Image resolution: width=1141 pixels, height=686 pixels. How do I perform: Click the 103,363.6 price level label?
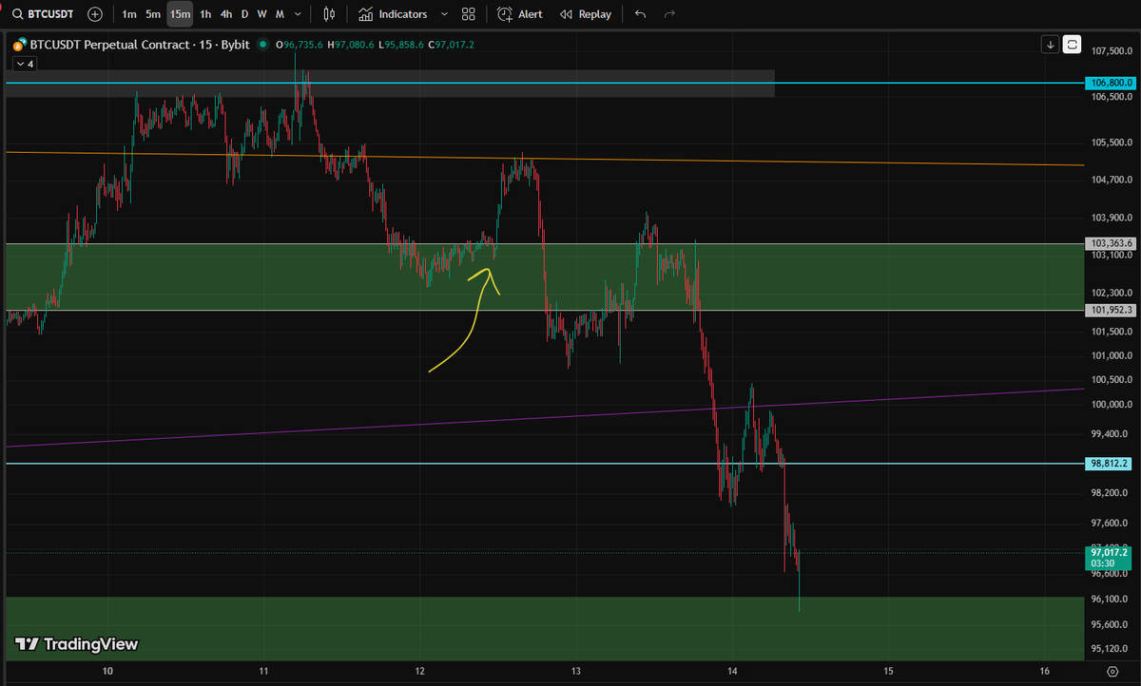[x=1111, y=243]
